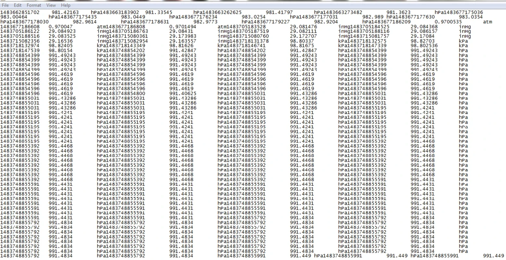
Task: Select the entry inHg1483718131378
Action: [x=243, y=41]
